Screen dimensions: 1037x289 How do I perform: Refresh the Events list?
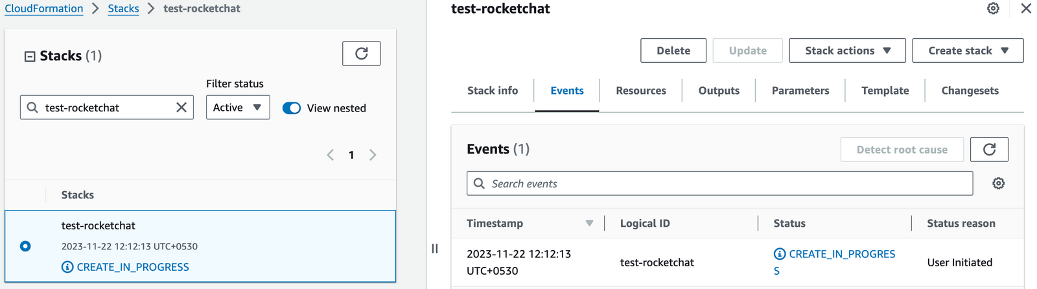tap(989, 150)
